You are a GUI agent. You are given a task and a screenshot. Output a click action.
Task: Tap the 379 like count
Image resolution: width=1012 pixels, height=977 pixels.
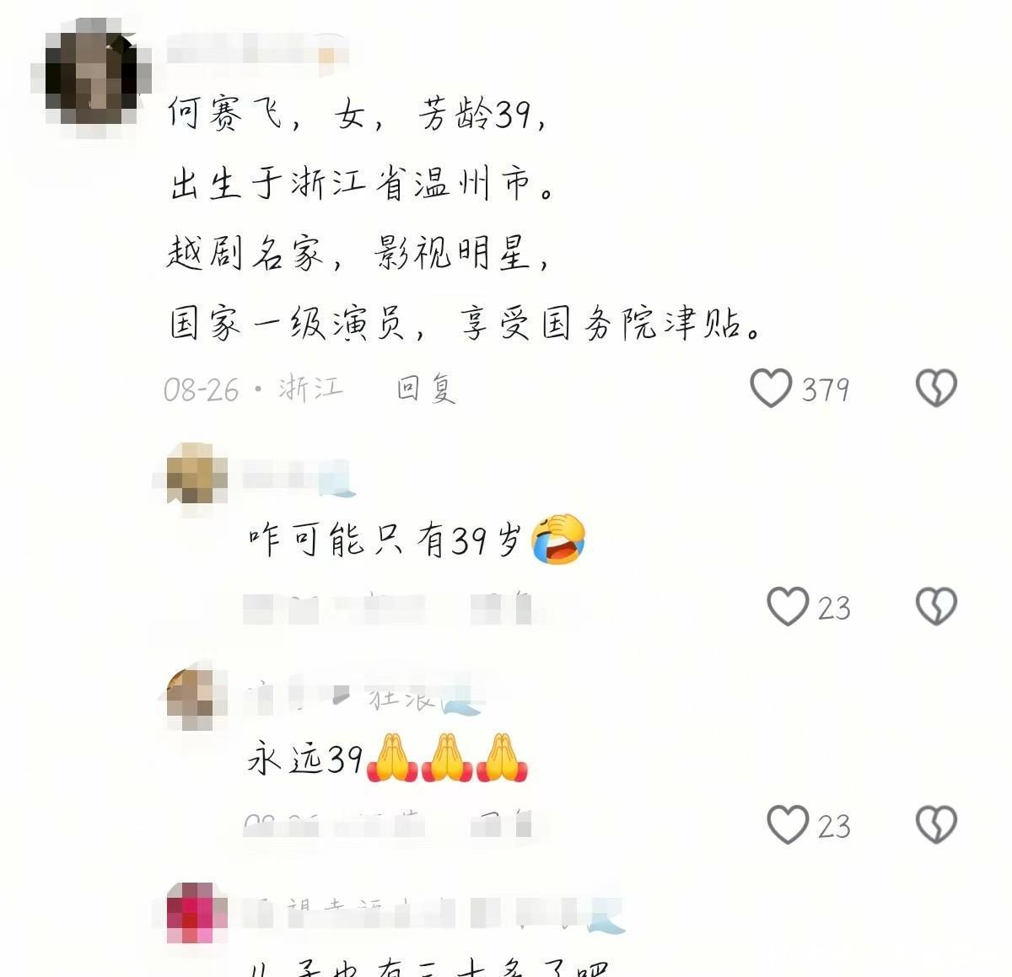point(825,389)
